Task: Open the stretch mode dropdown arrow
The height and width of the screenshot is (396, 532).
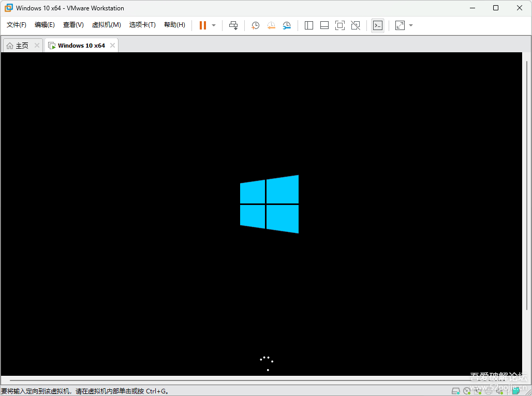Action: click(411, 25)
